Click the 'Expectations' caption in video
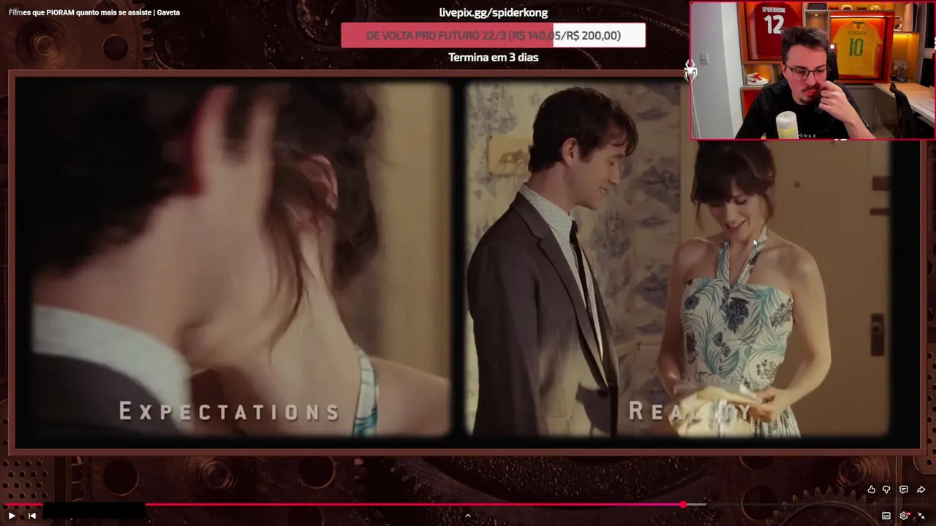Image resolution: width=936 pixels, height=526 pixels. pos(230,412)
